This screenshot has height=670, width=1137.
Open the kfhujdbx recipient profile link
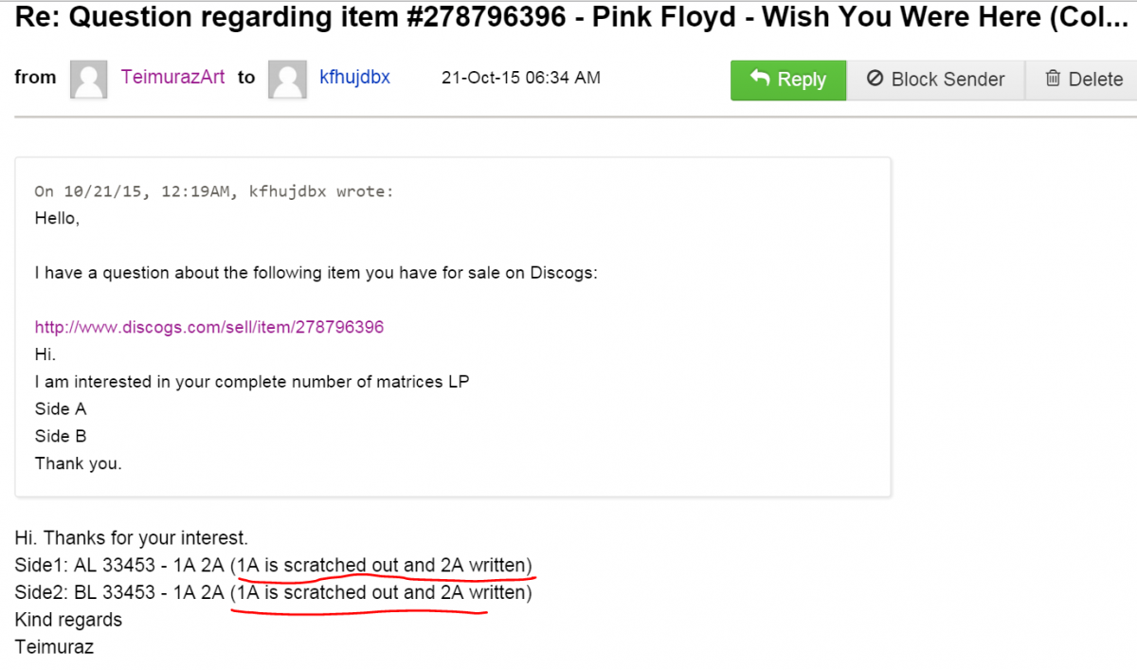coord(354,78)
